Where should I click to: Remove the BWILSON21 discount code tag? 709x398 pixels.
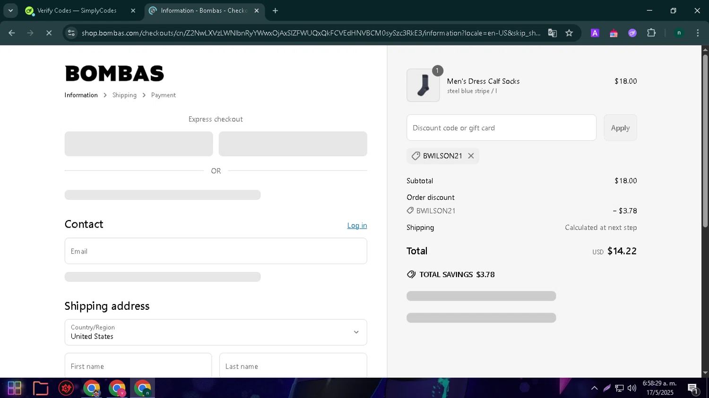pyautogui.click(x=471, y=156)
